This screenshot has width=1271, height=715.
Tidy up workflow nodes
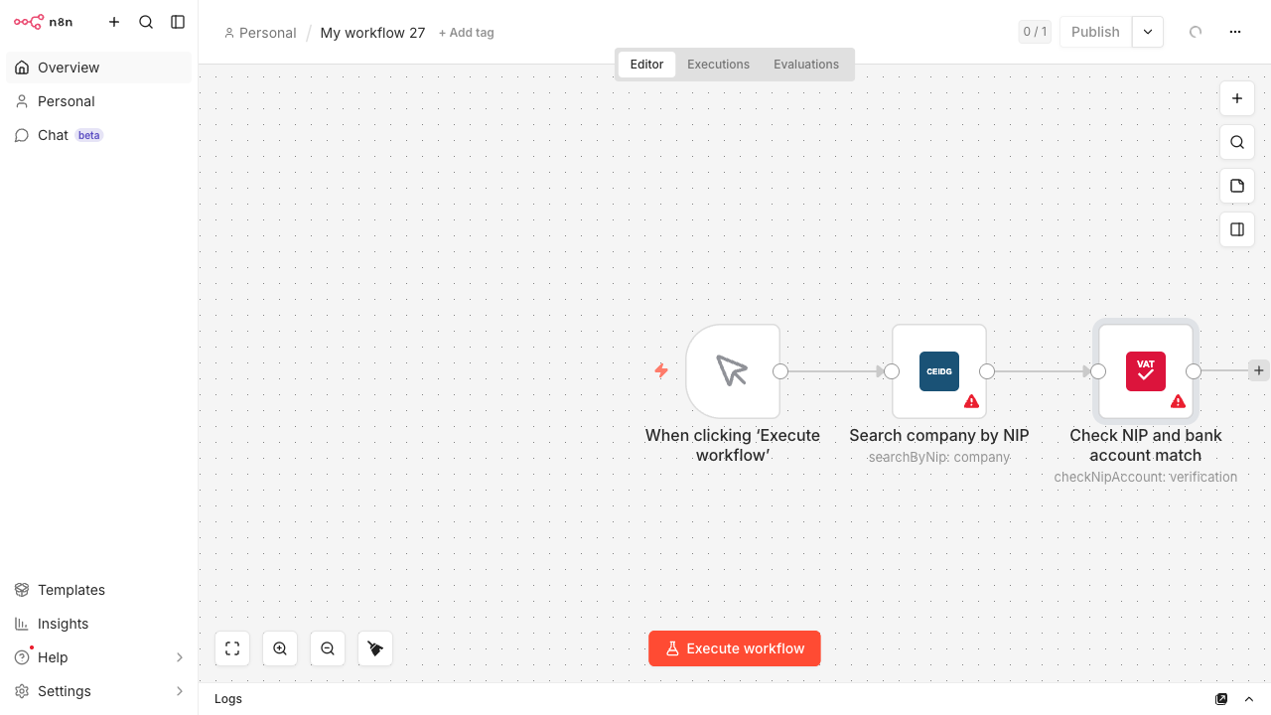pos(375,648)
